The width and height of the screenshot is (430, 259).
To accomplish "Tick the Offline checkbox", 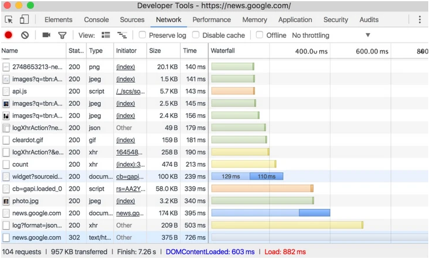I will pos(260,35).
